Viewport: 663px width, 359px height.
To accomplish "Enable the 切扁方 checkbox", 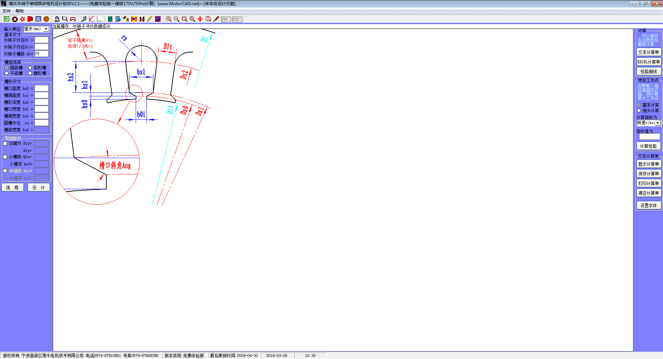I will (x=5, y=144).
